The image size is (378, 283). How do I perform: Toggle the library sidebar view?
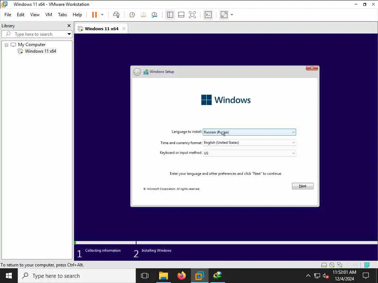click(170, 15)
